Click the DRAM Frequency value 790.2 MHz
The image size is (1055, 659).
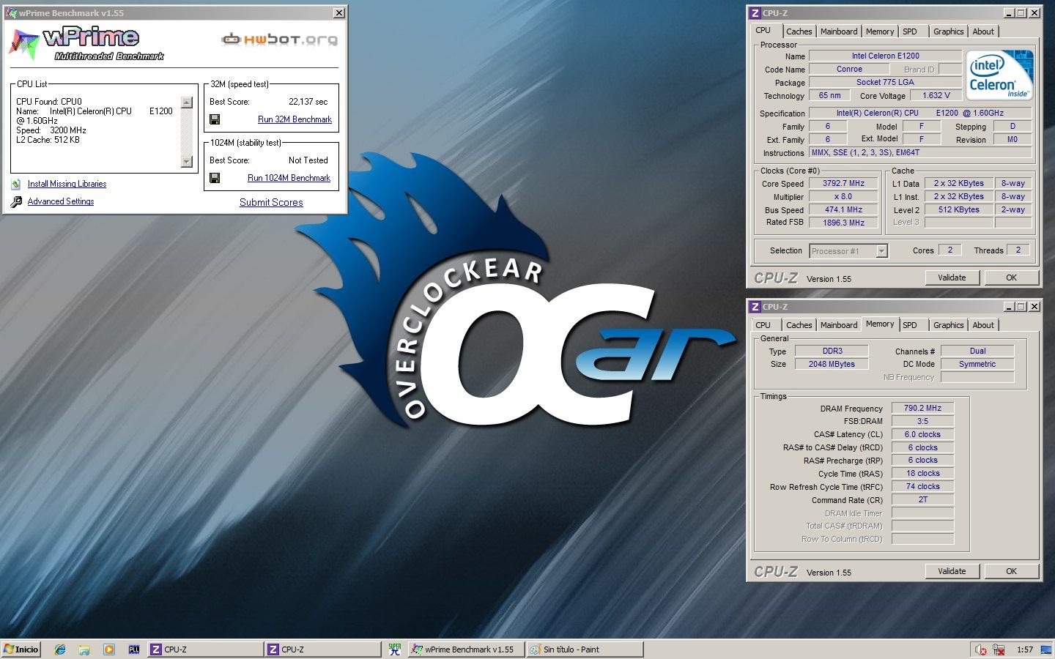click(x=922, y=409)
